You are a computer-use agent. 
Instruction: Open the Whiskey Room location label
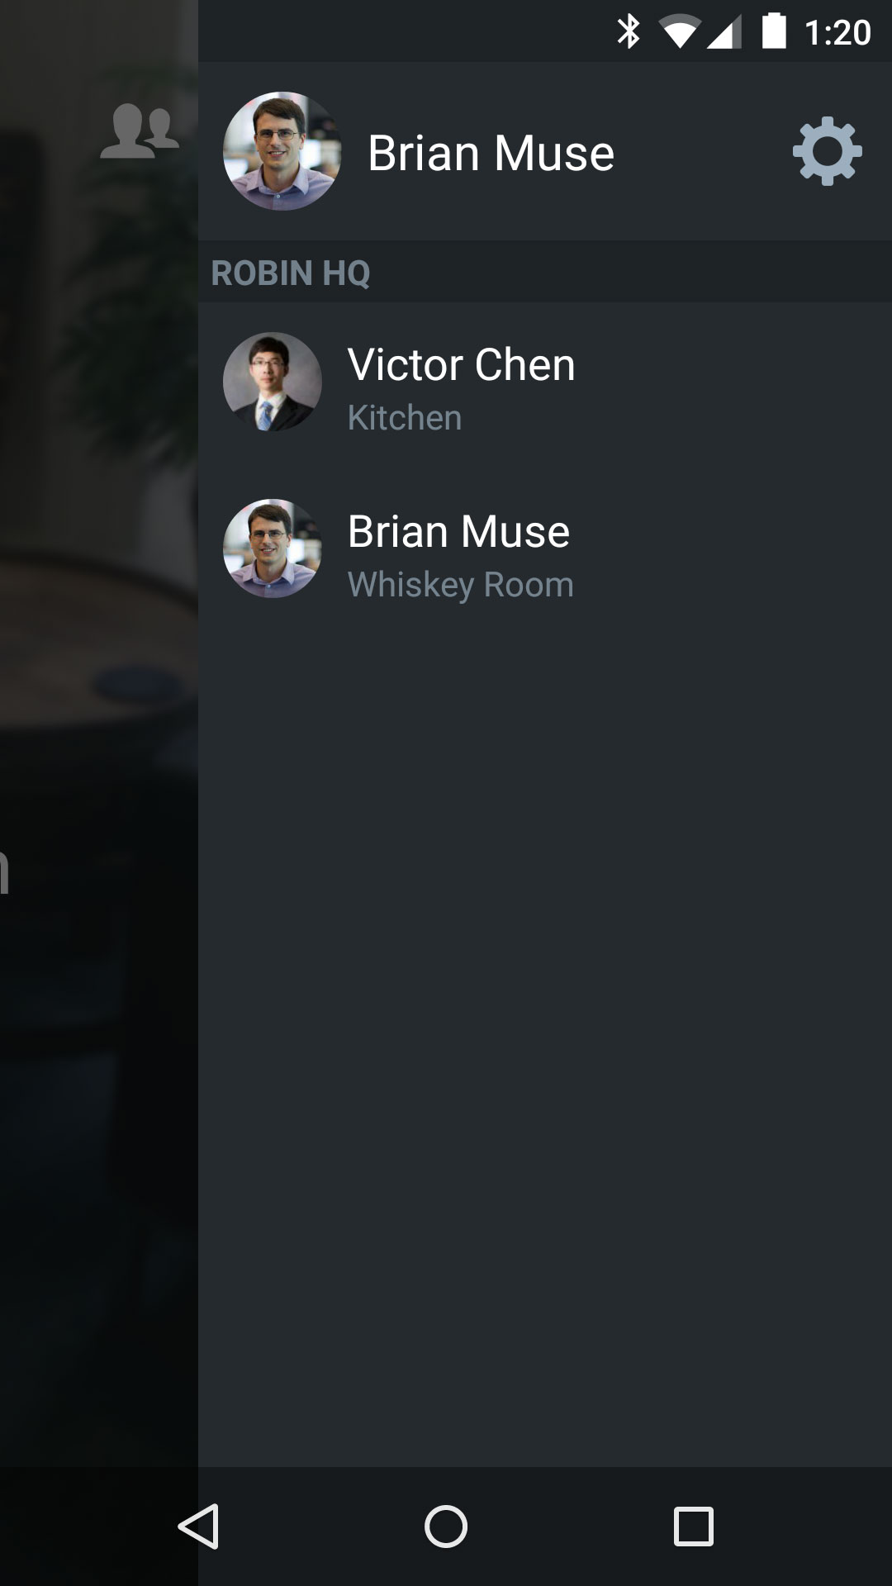(461, 585)
